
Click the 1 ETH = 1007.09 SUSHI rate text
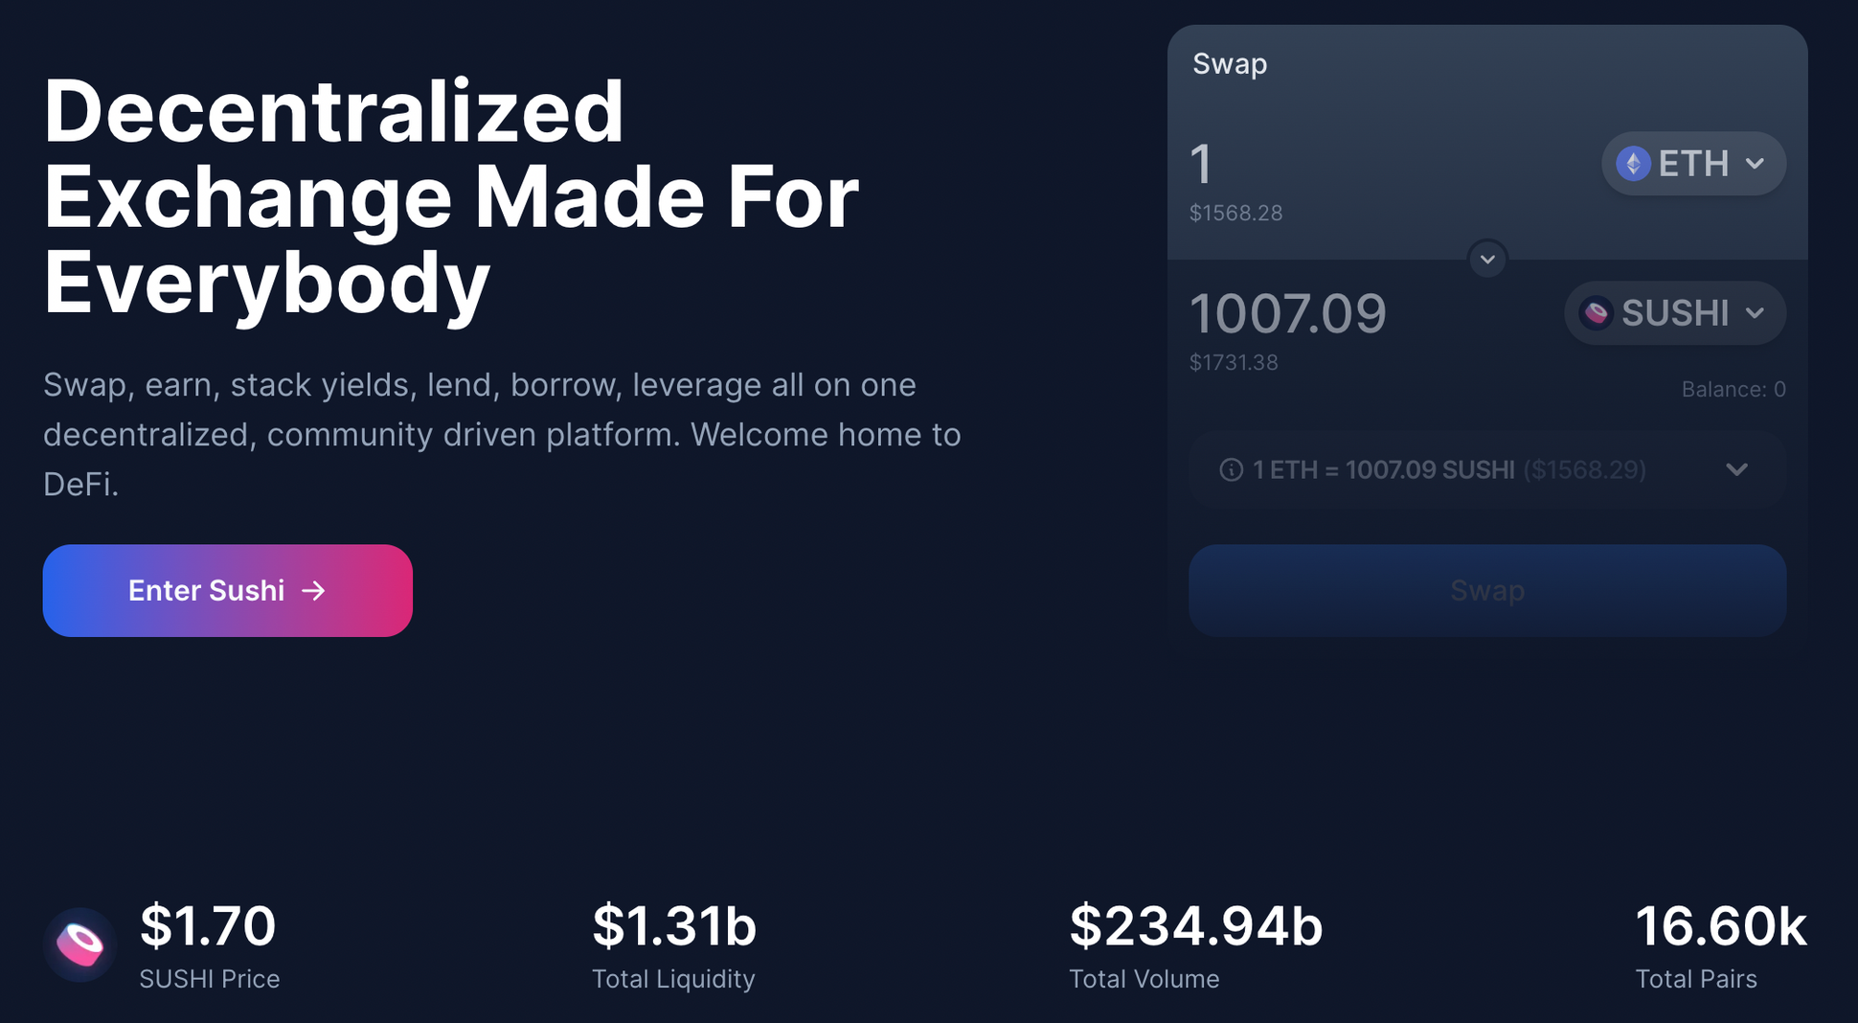[x=1383, y=469]
